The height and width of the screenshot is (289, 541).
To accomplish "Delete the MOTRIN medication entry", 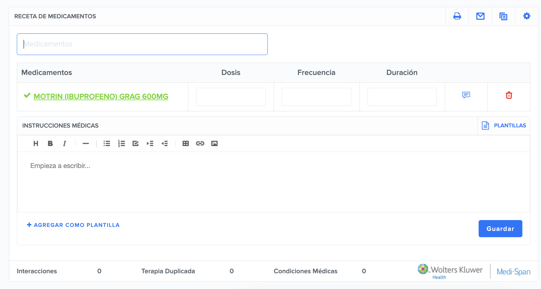I will click(x=509, y=95).
